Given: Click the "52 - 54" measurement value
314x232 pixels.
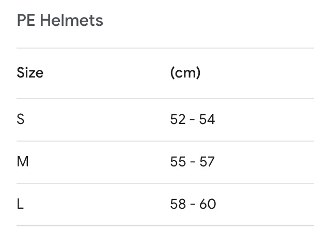Looking at the screenshot, I should (192, 119).
